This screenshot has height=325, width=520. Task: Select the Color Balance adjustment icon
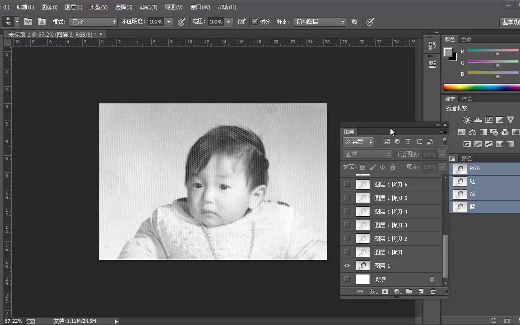[x=472, y=132]
